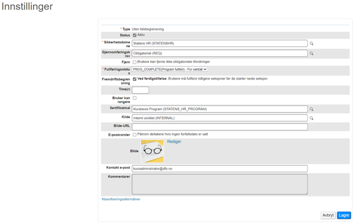Open the Klassifiseringsalternativer link
The image size is (356, 224).
(121, 199)
